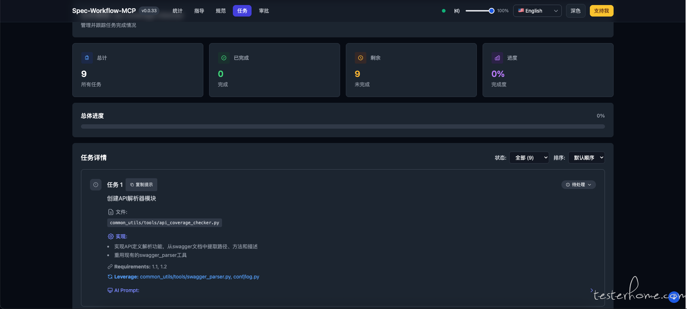The image size is (687, 309).
Task: Click the green connection status dot
Action: click(x=443, y=11)
